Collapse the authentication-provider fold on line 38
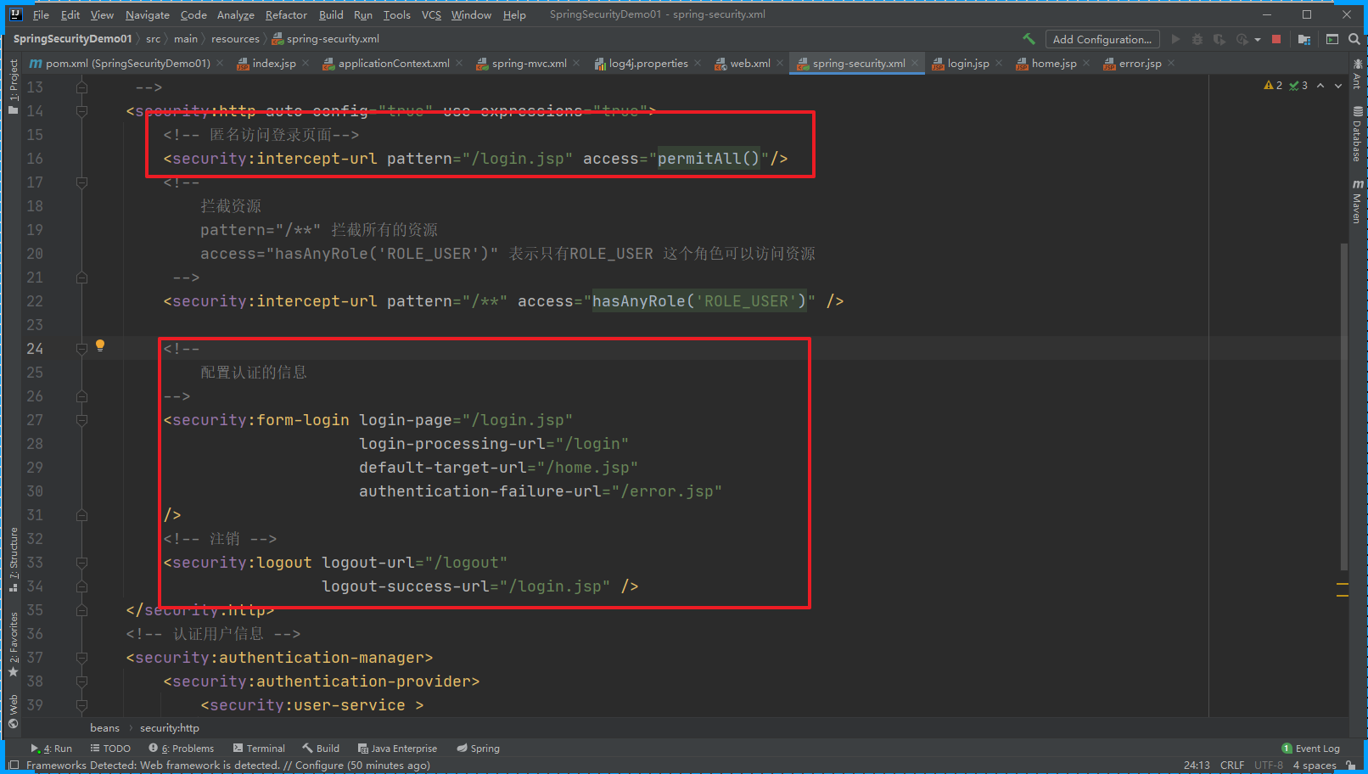The width and height of the screenshot is (1368, 774). [81, 681]
